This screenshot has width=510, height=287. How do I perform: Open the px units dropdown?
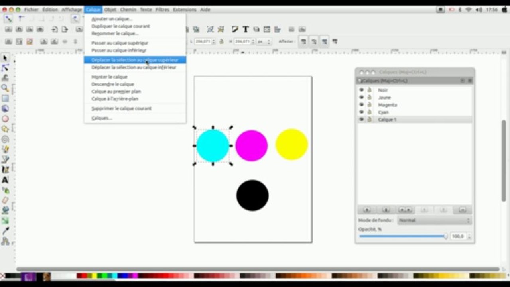264,41
